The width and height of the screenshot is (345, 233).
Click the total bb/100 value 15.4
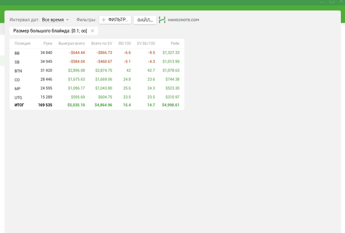tap(127, 105)
